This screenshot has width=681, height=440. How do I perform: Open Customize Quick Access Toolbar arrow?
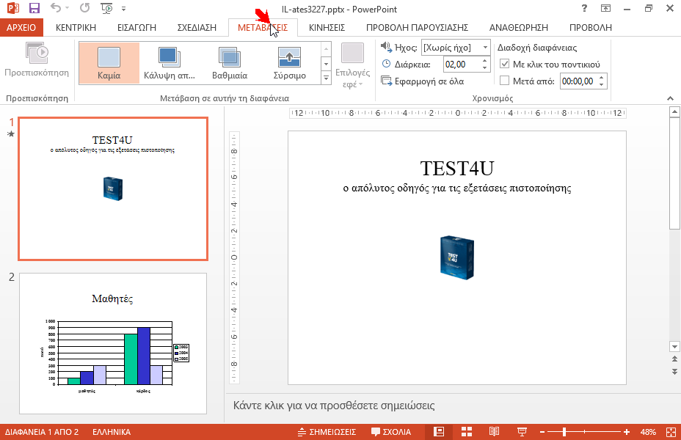click(x=124, y=8)
